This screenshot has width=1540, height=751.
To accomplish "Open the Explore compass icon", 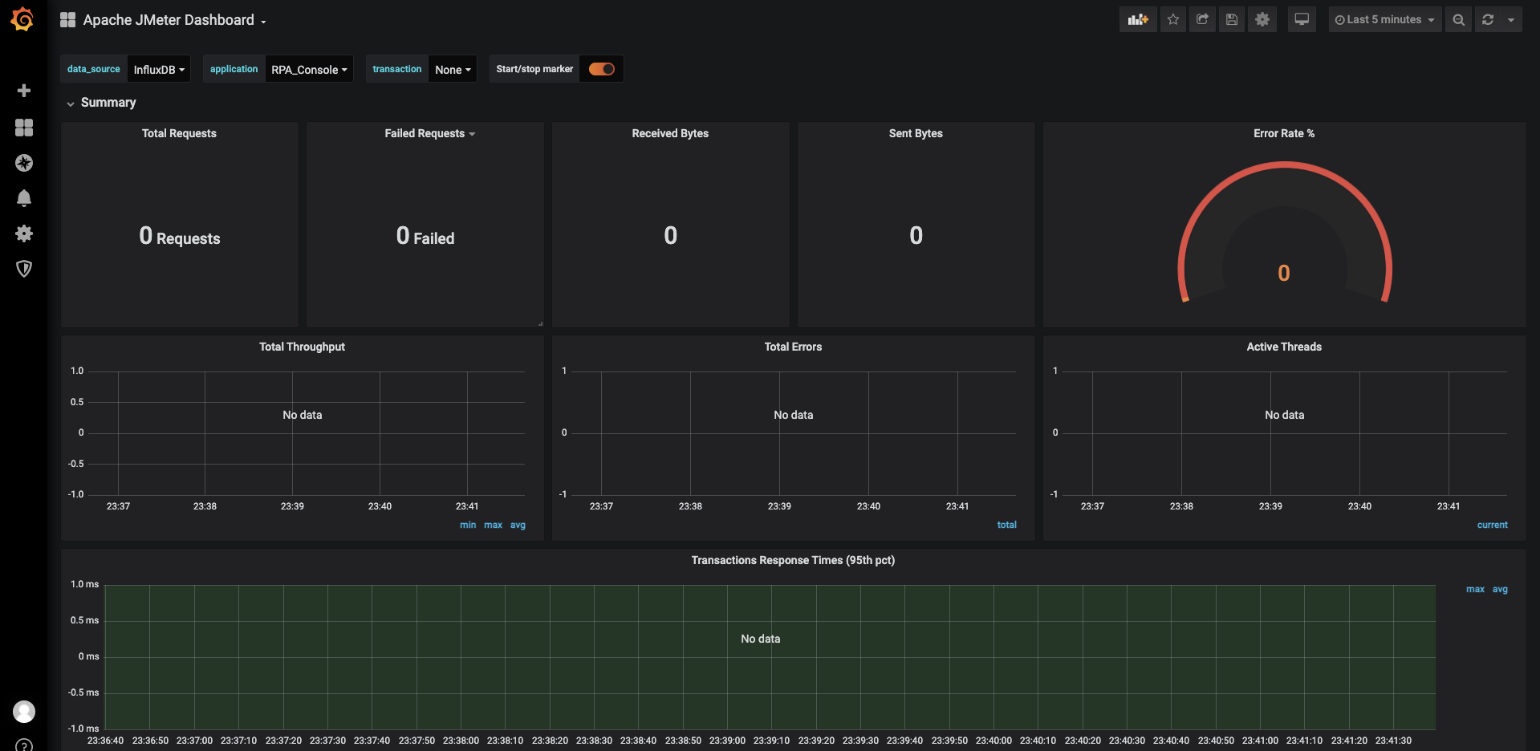I will coord(24,163).
